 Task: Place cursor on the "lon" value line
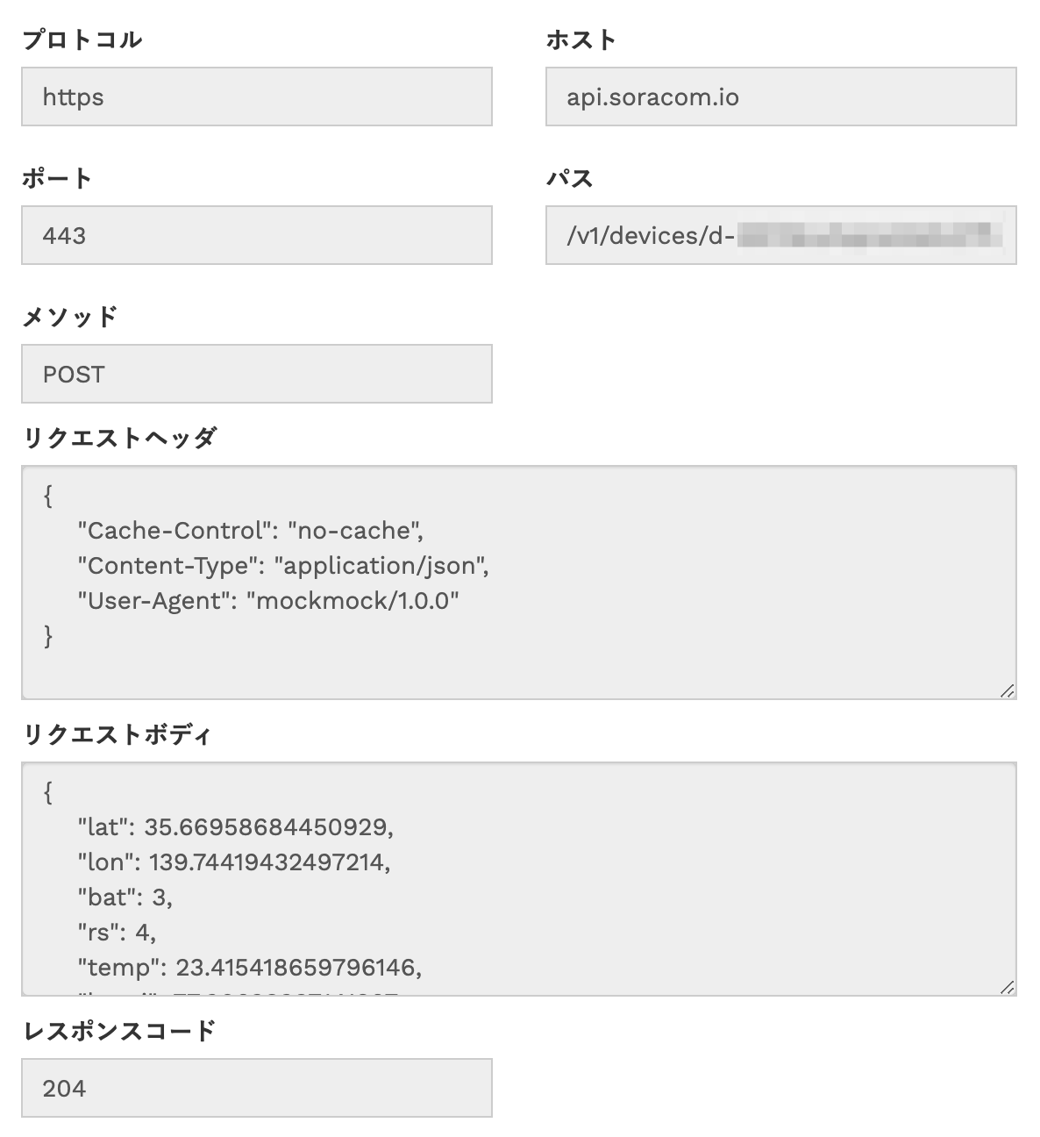233,862
